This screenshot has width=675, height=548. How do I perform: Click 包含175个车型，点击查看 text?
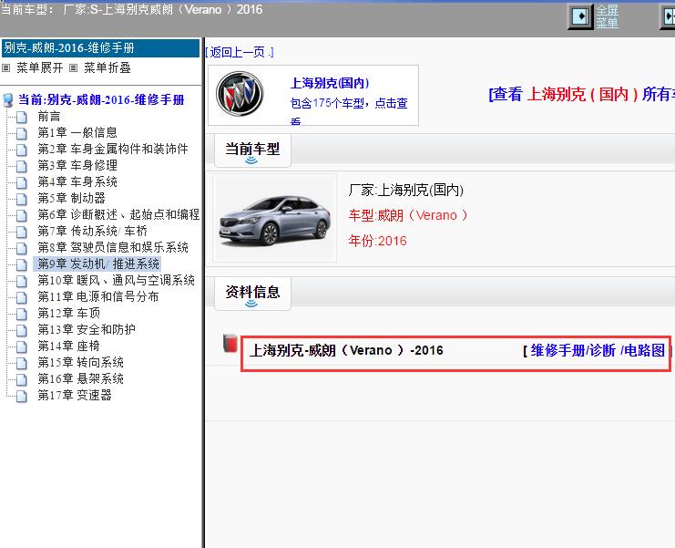[x=349, y=110]
